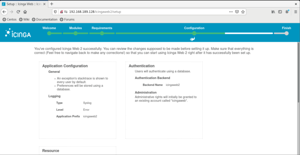Save page to Pocket
Image resolution: width=300 pixels, height=155 pixels.
237,12
